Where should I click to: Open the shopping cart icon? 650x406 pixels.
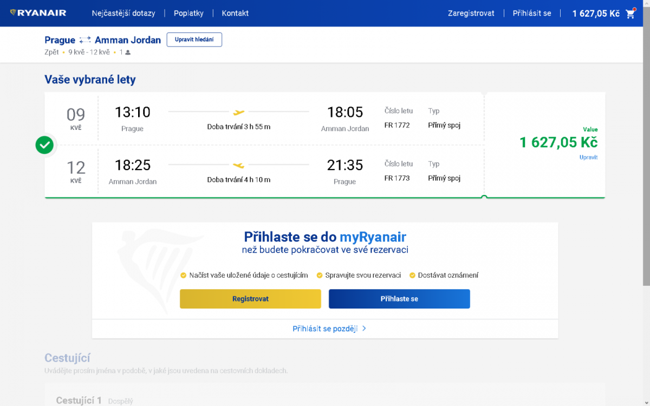(630, 14)
